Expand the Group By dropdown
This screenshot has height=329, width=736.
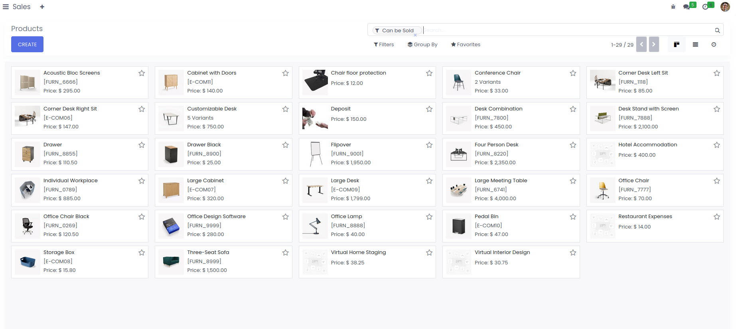pyautogui.click(x=422, y=45)
